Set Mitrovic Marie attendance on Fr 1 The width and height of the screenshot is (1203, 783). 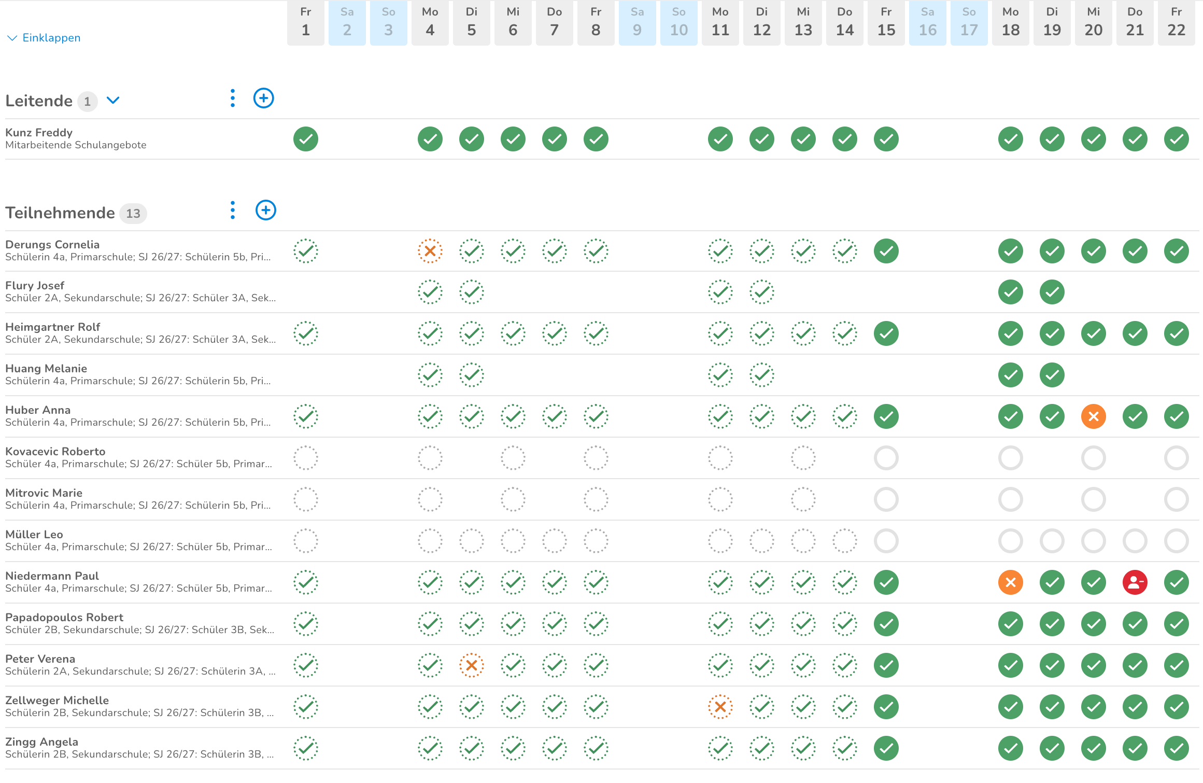(306, 499)
